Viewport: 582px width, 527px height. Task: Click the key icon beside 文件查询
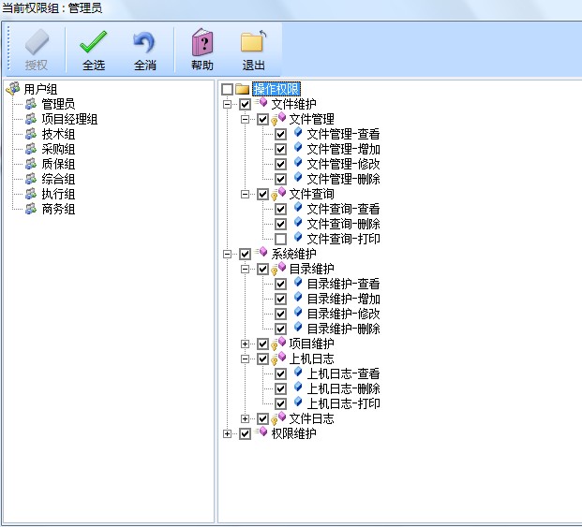click(274, 196)
